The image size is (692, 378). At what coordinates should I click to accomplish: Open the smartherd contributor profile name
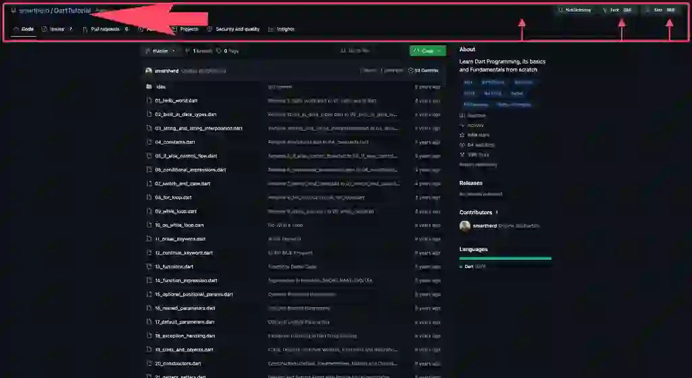[x=485, y=226]
